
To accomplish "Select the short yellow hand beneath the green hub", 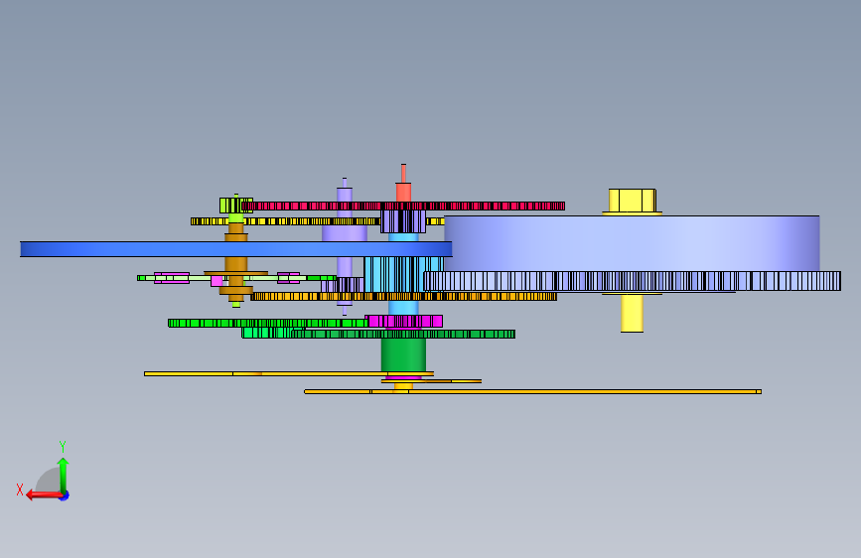I will tap(432, 381).
